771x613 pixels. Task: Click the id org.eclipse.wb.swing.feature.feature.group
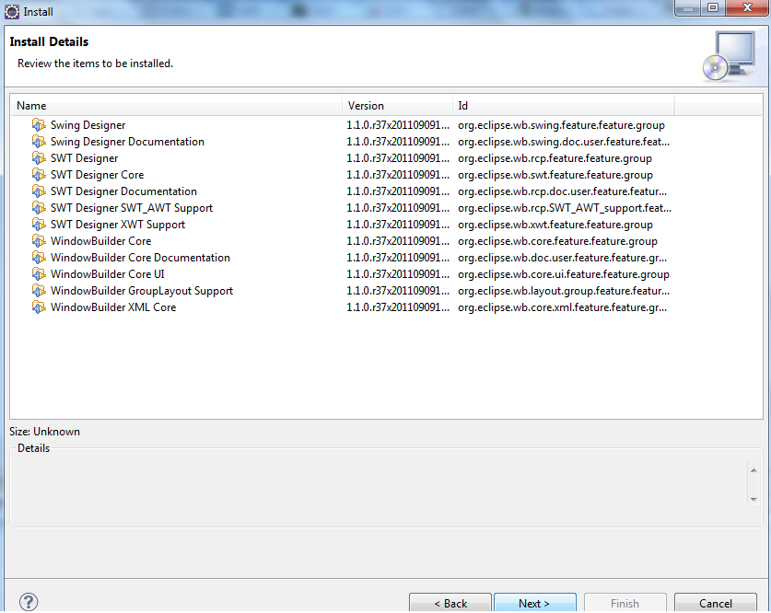(x=562, y=125)
